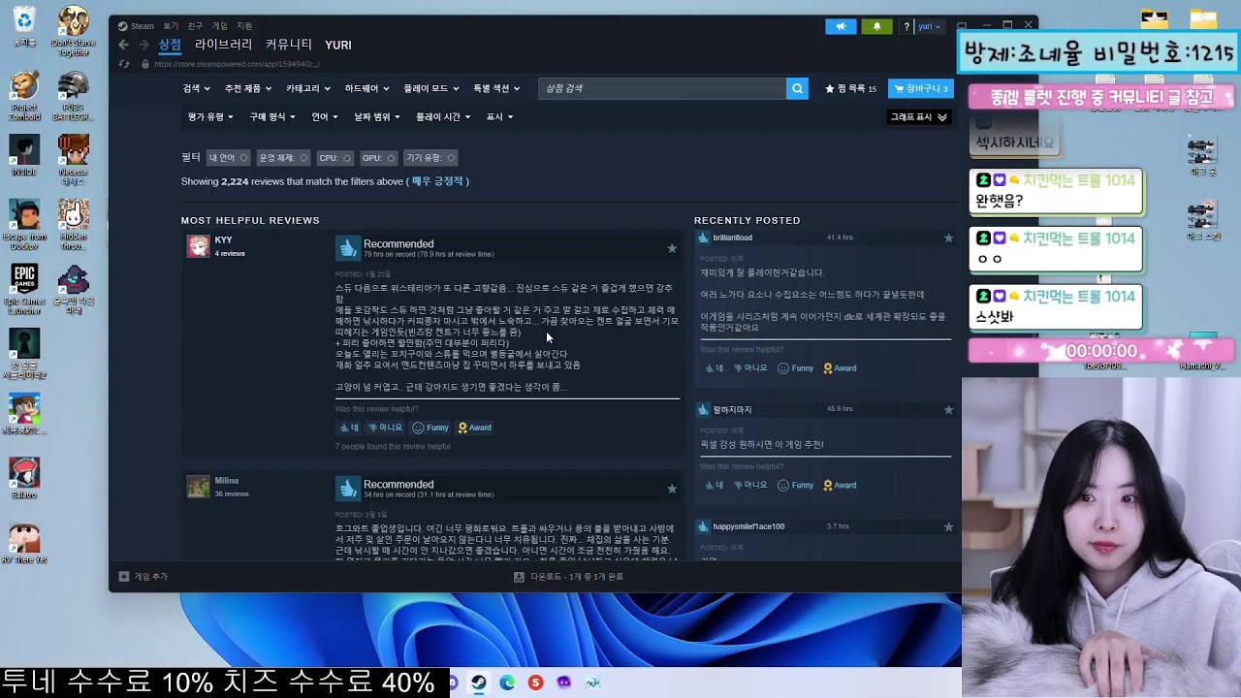Open the shopping cart button
This screenshot has width=1241, height=698.
920,88
